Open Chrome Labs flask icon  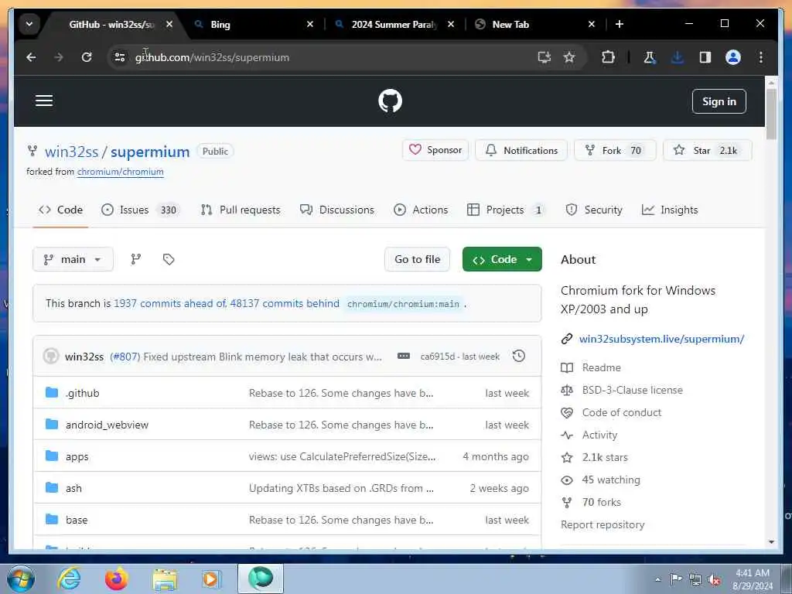[x=650, y=57]
